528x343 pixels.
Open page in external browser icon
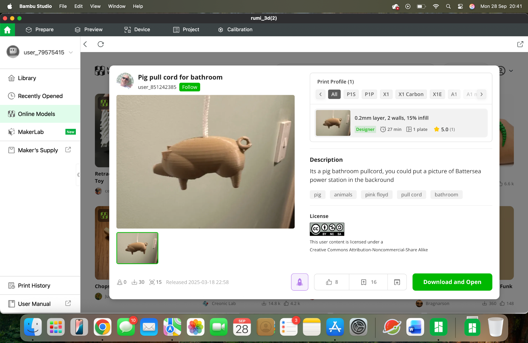(x=520, y=44)
